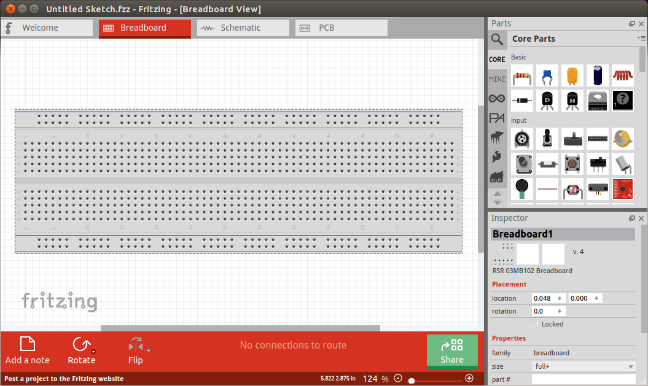
Task: Click Add a note
Action: coord(27,350)
